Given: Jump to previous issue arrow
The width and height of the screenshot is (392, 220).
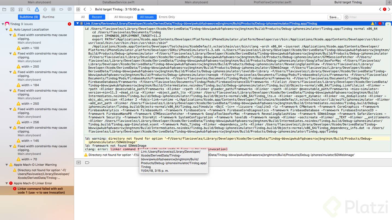Looking at the screenshot, I should click(x=380, y=9).
